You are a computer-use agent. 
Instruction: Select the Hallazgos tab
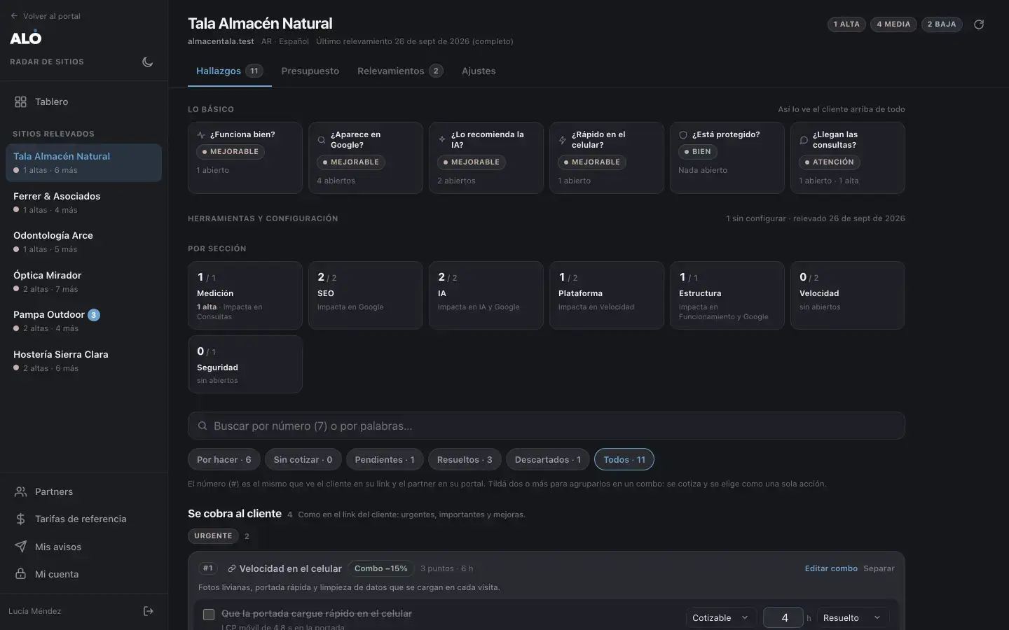[229, 71]
